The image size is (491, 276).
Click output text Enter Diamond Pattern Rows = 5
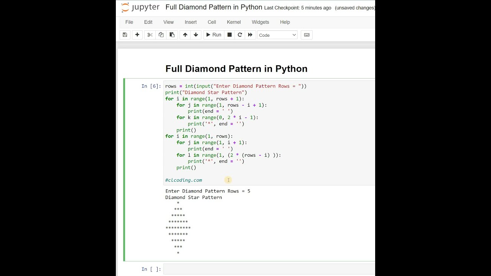[208, 191]
